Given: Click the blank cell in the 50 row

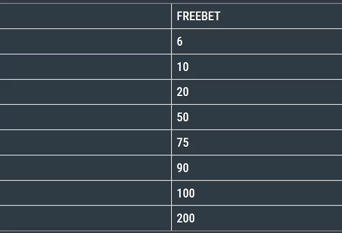Looking at the screenshot, I should coord(85,117).
